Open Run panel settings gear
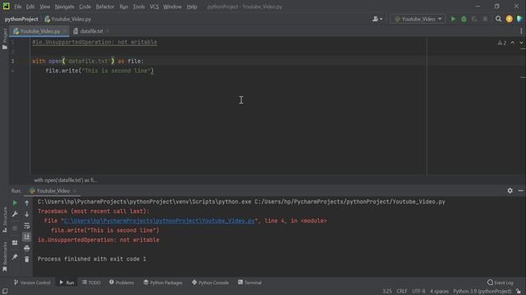This screenshot has width=526, height=295. point(510,191)
